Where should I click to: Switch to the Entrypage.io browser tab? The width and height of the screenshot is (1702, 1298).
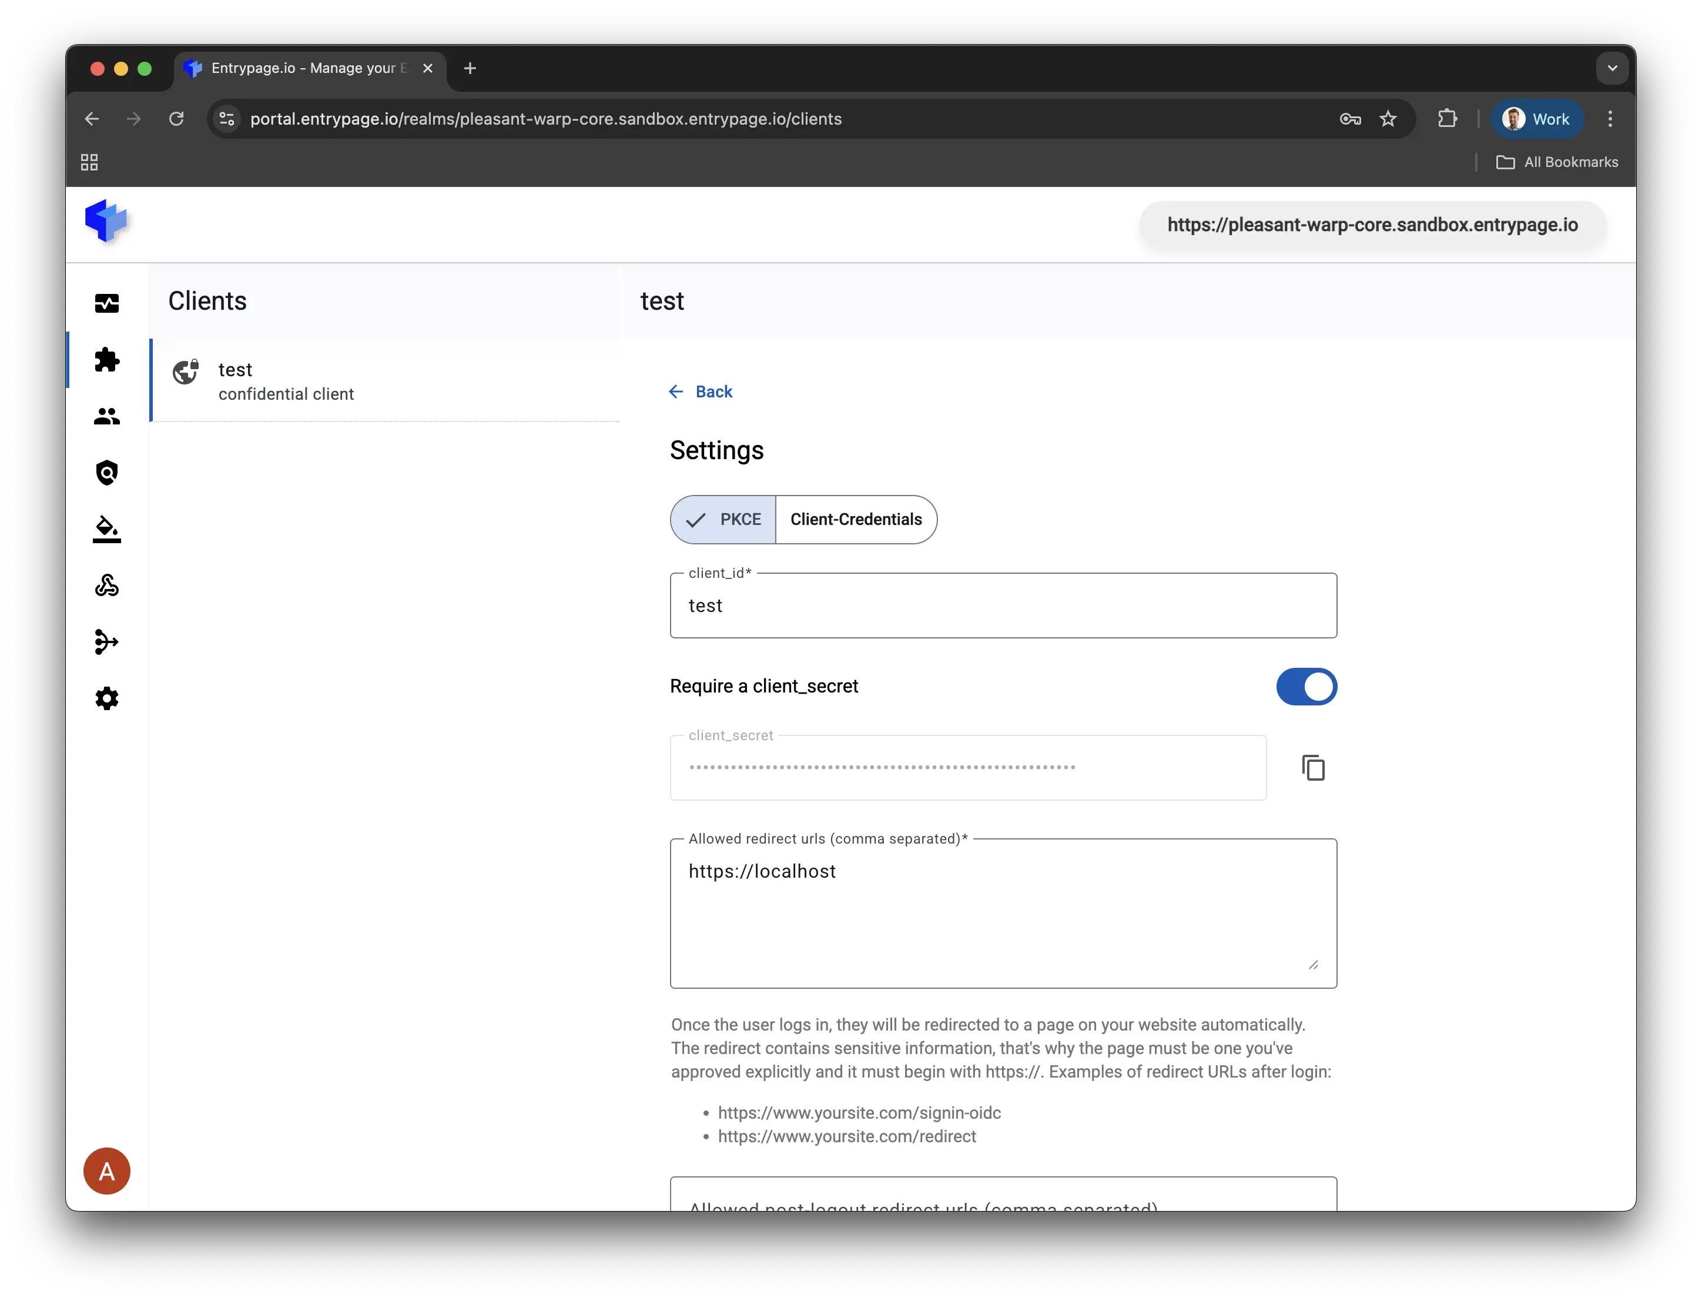(x=309, y=68)
